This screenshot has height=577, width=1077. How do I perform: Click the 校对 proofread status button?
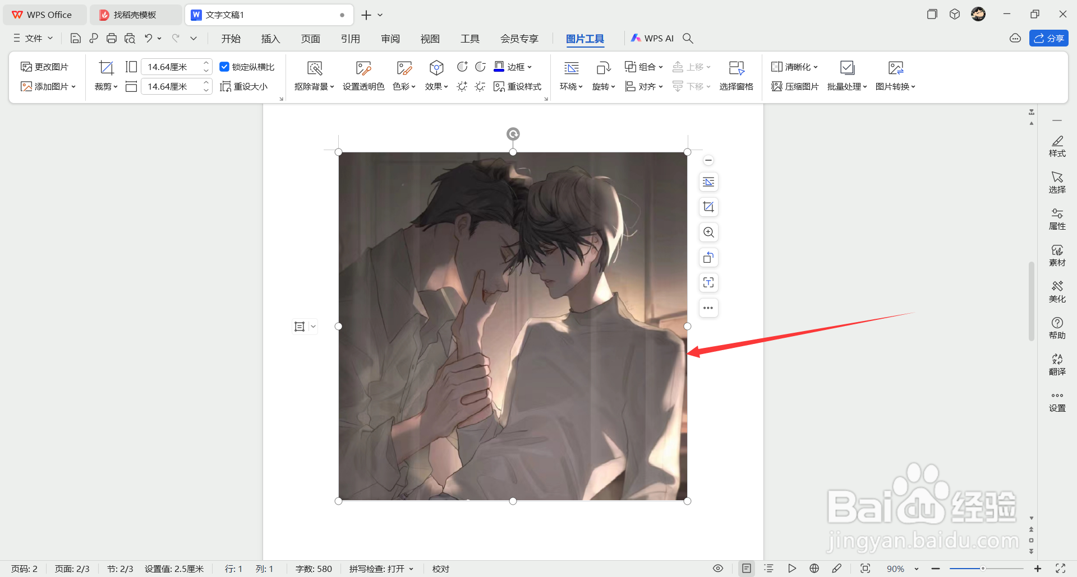point(441,569)
